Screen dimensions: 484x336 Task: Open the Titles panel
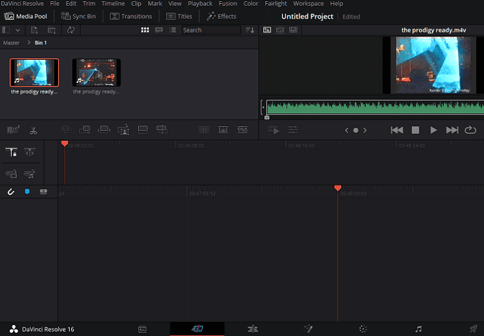point(179,16)
